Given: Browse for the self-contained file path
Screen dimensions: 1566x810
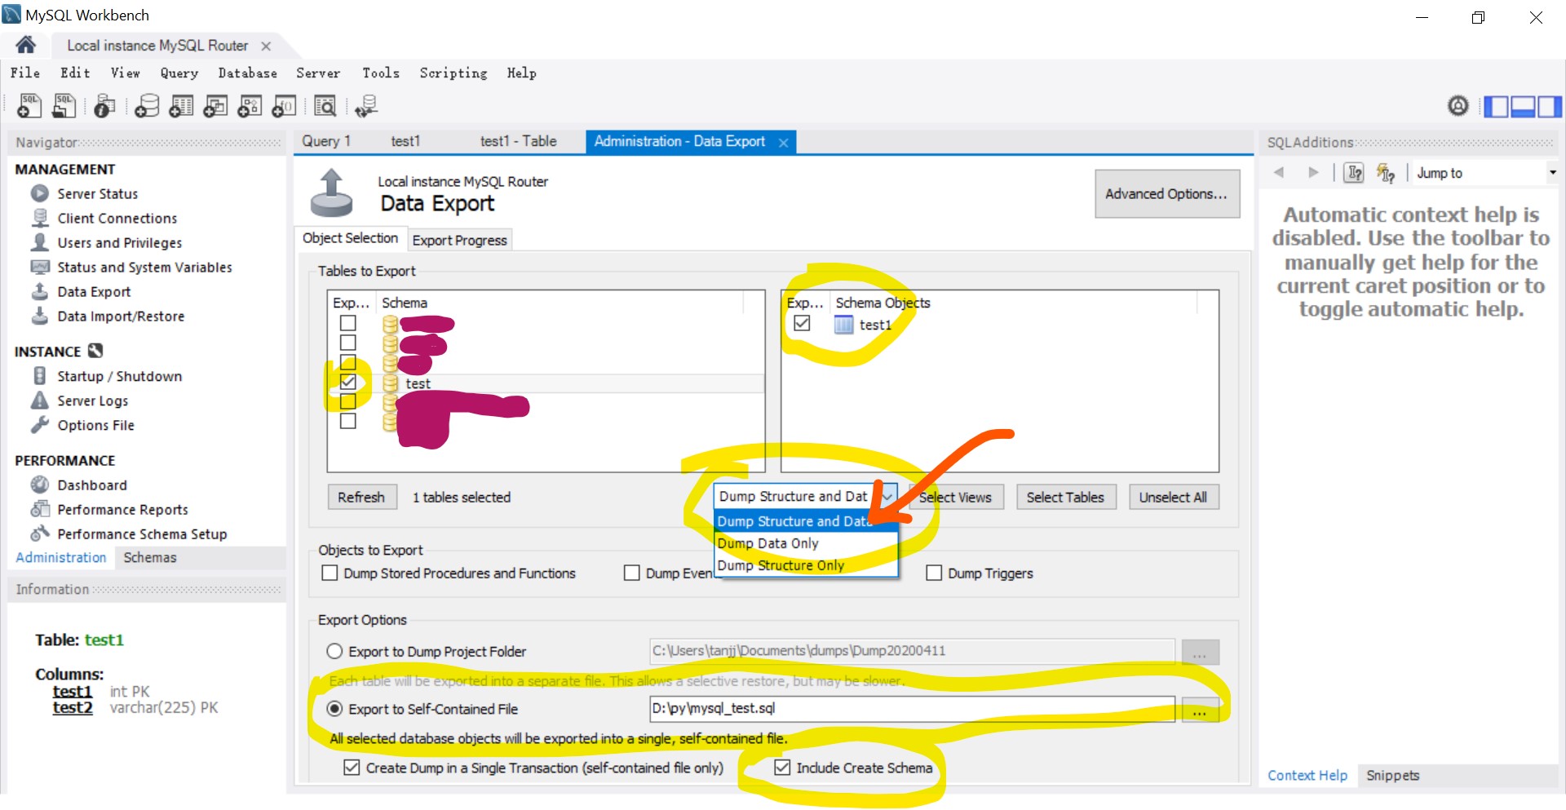Looking at the screenshot, I should tap(1200, 710).
